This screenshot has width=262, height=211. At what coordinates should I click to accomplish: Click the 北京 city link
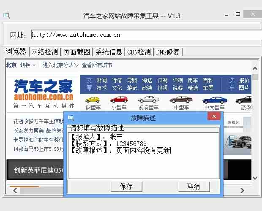point(11,65)
